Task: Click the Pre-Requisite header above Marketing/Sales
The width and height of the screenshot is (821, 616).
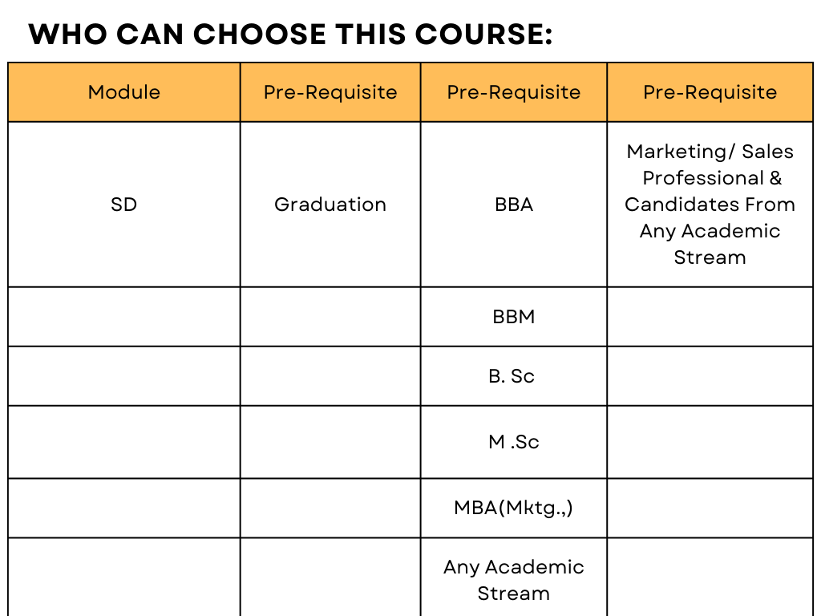Action: (710, 92)
